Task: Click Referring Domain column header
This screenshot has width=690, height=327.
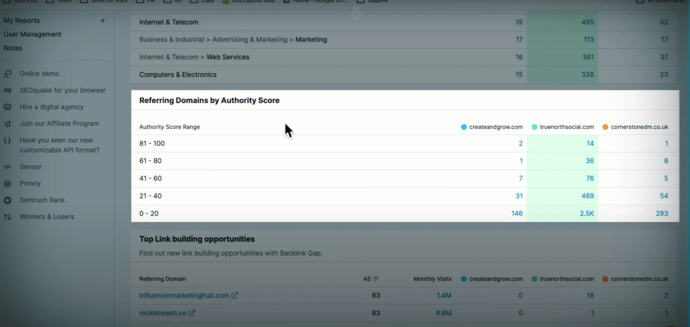Action: [x=162, y=279]
